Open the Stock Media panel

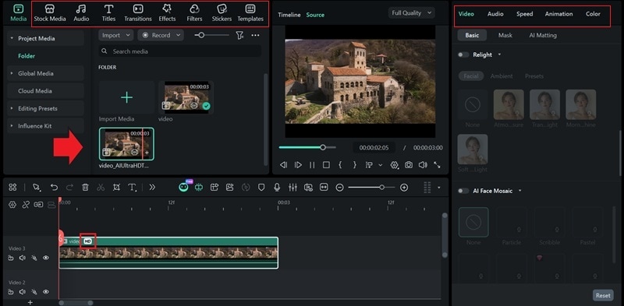pyautogui.click(x=50, y=13)
